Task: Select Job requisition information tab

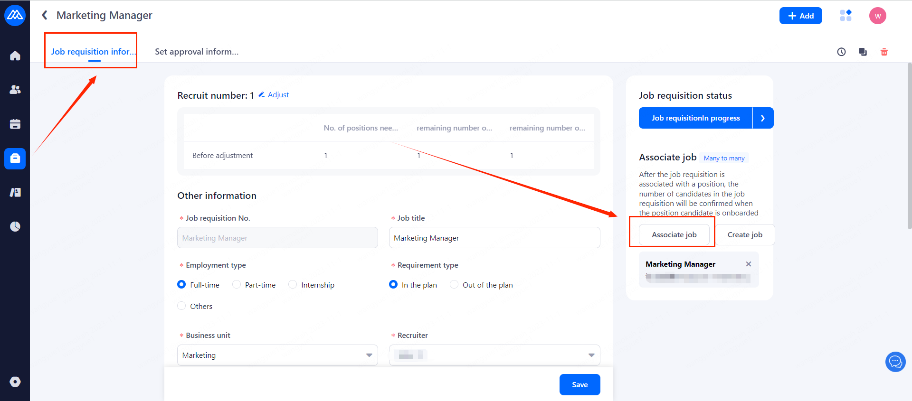Action: tap(93, 52)
